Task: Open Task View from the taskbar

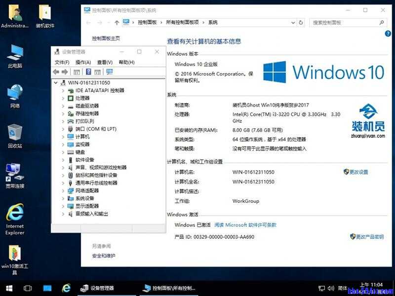Action: click(28, 288)
